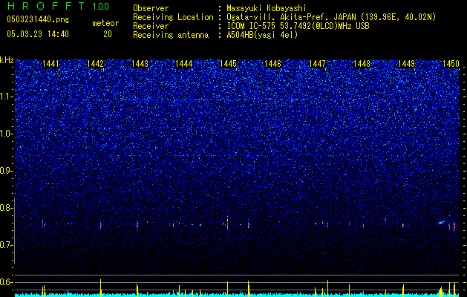
Task: Click the 1443 time marker
Action: point(140,64)
